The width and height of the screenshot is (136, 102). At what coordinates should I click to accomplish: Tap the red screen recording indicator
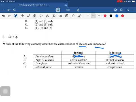click(120, 1)
